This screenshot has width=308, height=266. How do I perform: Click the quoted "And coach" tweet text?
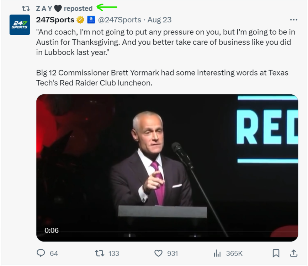[x=165, y=42]
